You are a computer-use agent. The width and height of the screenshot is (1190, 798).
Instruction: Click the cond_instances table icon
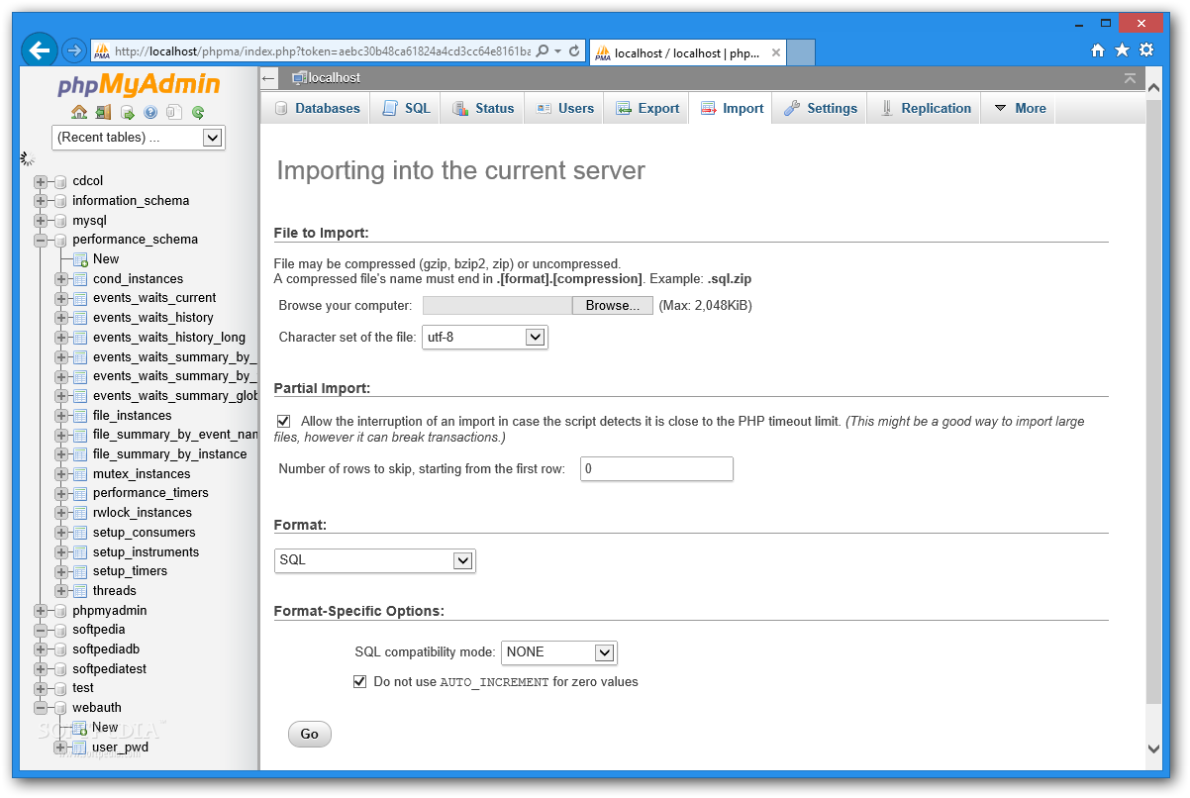click(80, 279)
